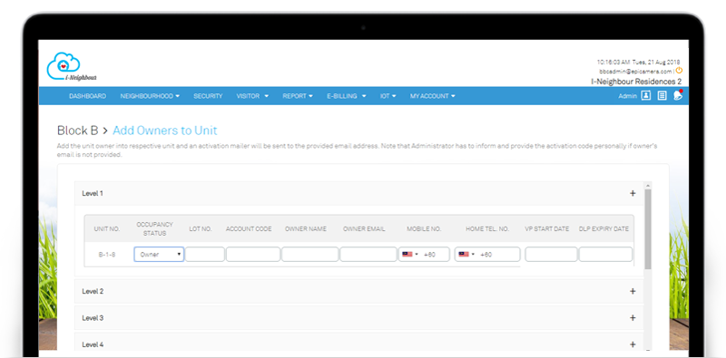Viewport: 726px width, 358px height.
Task: Click into the Lot No. field
Action: point(205,255)
